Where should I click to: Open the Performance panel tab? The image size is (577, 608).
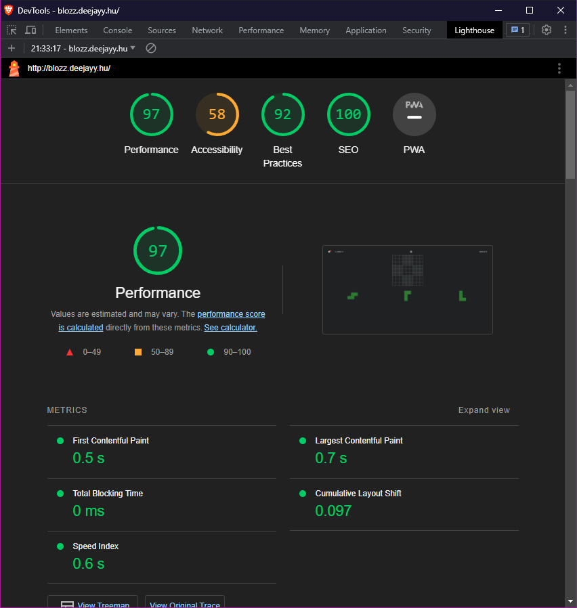pos(261,30)
